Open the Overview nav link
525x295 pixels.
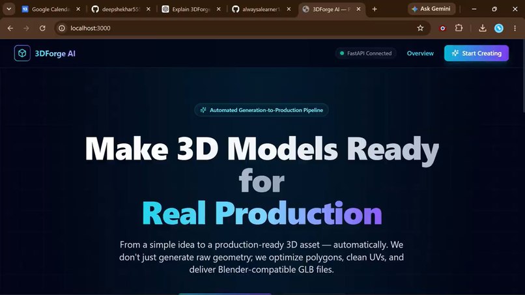click(x=420, y=53)
